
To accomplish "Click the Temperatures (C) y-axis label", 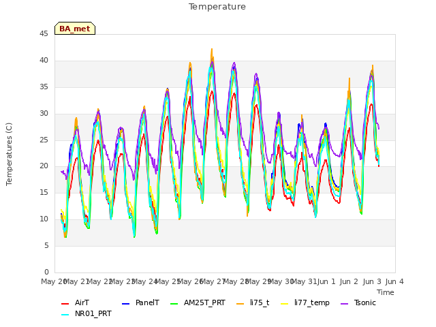I will (x=9, y=154).
